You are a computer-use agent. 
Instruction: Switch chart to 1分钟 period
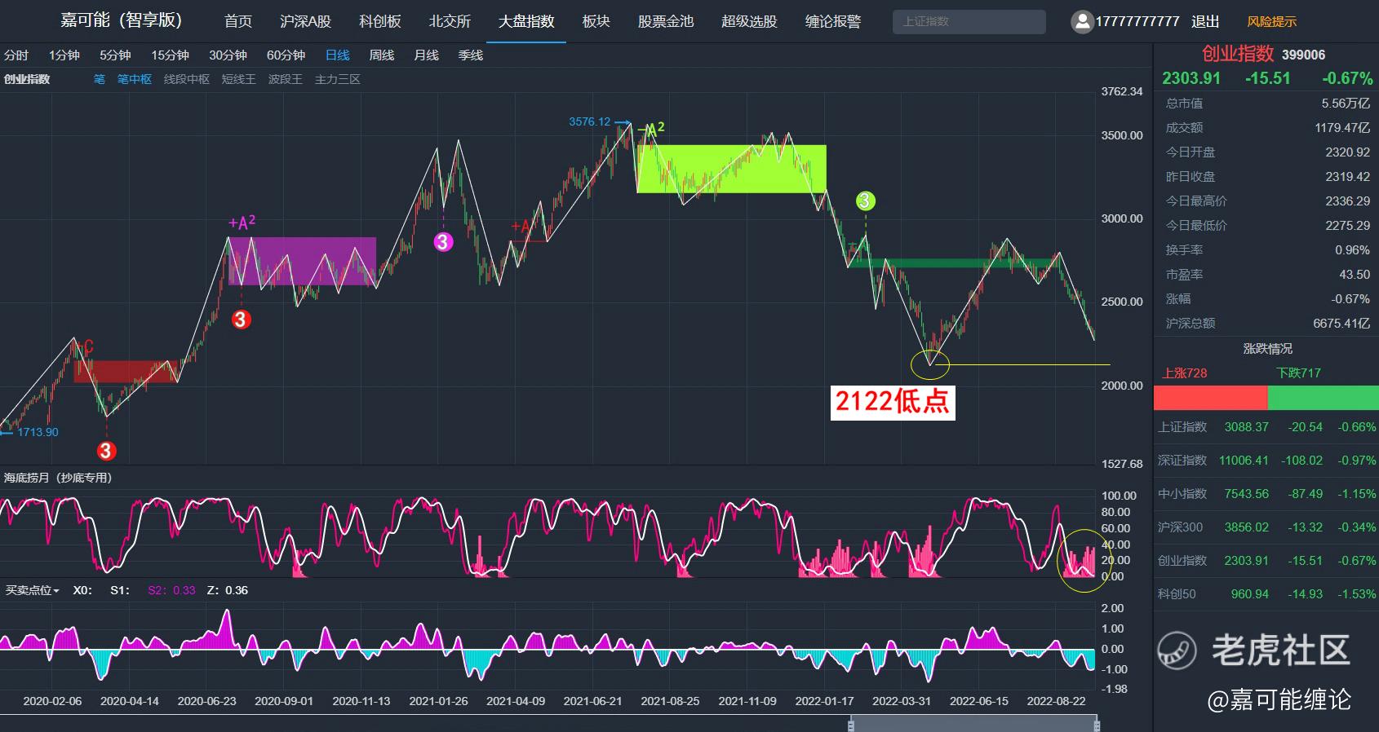point(64,55)
